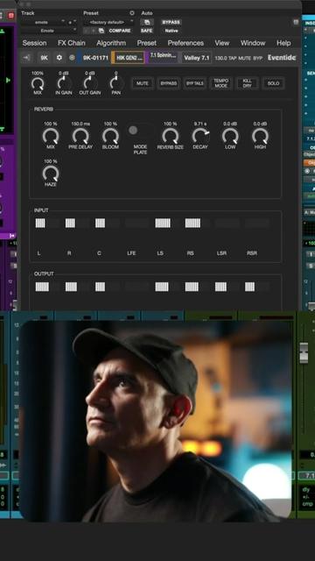Click the 150.0 ms pre delay value

80,124
